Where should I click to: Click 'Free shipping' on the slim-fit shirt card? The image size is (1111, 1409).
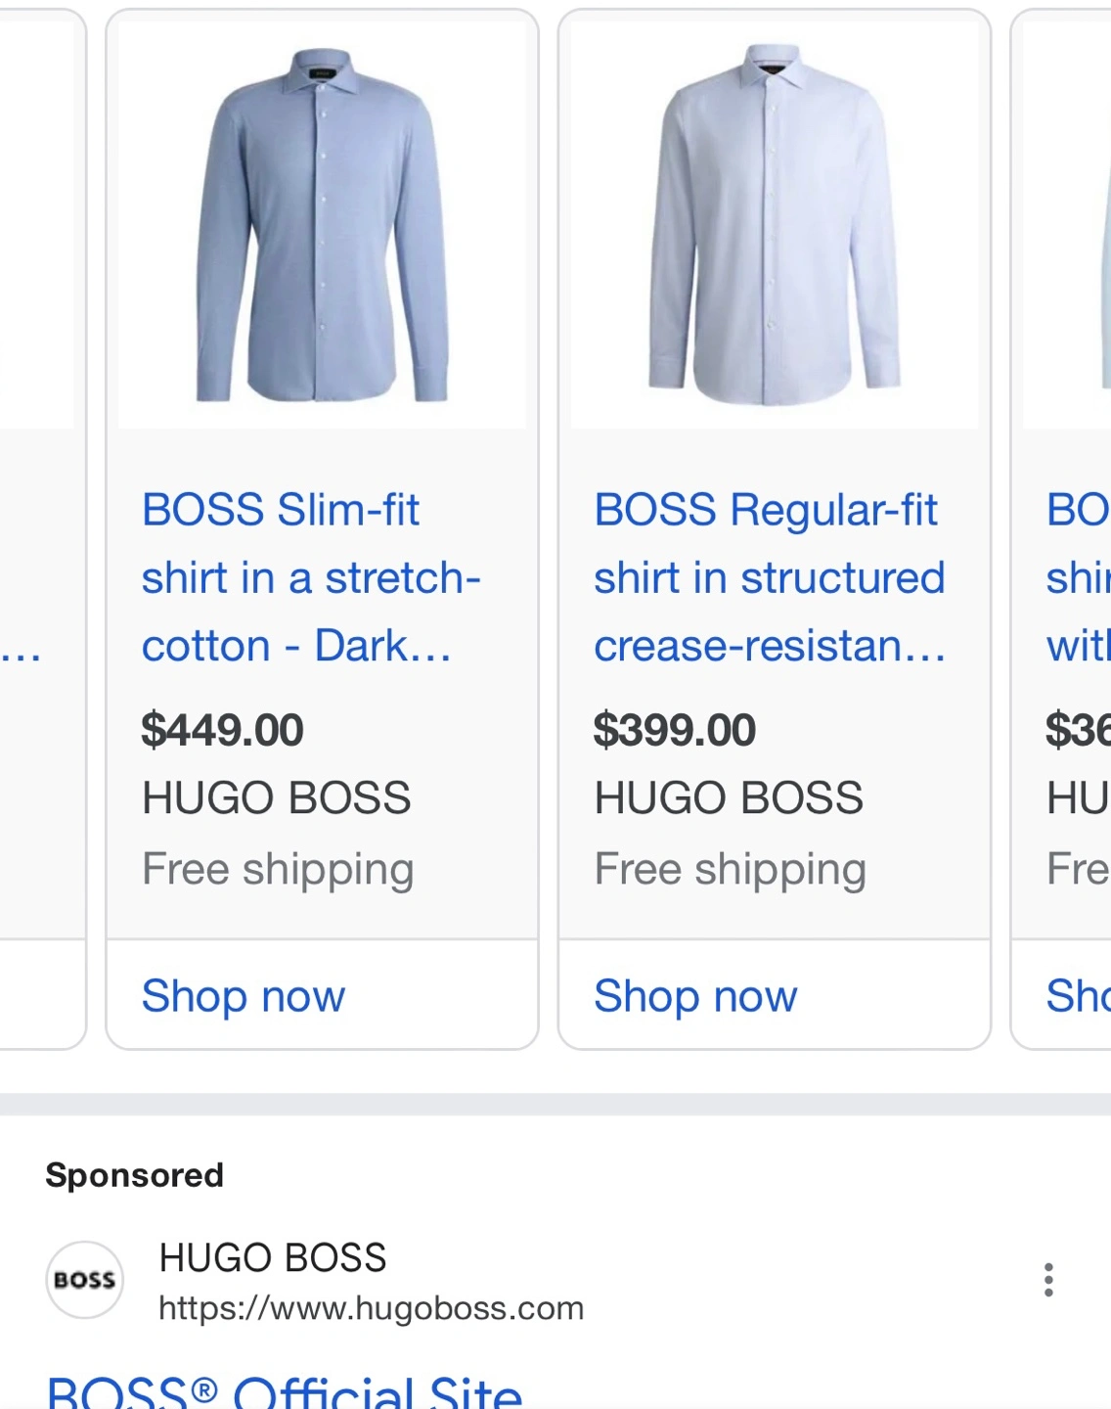(278, 870)
